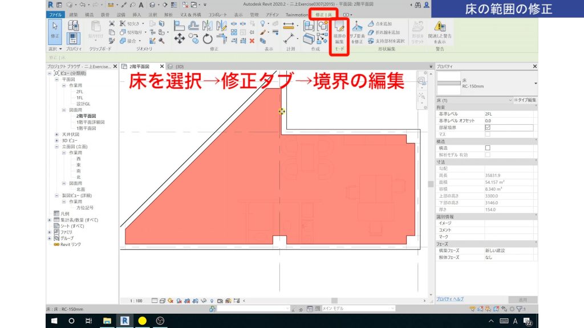Click the Move tool cross-arrows icon
This screenshot has height=328, width=584.
[x=179, y=39]
